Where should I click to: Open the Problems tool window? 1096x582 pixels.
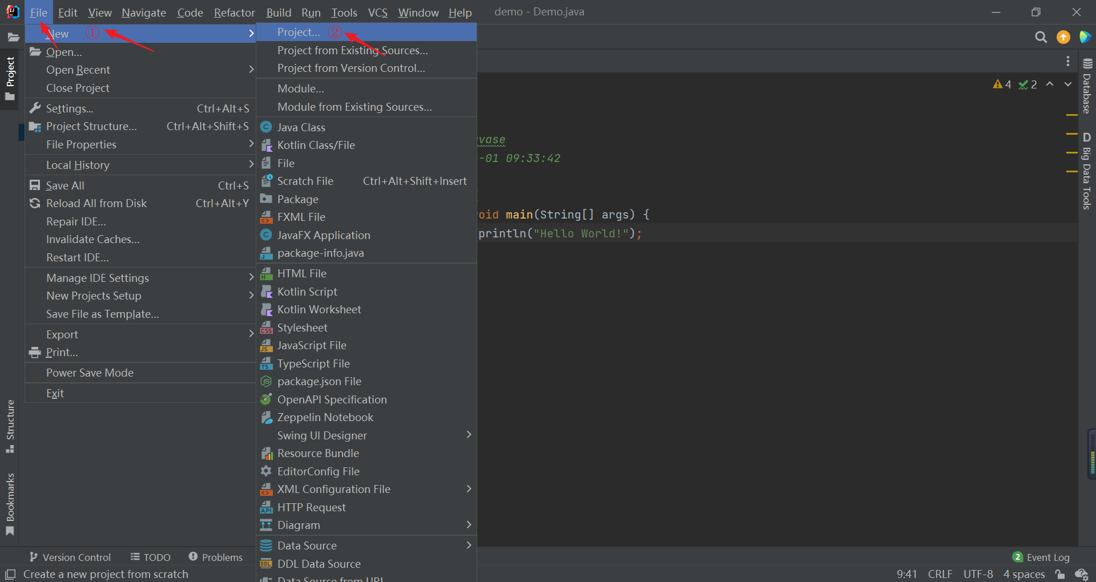(x=215, y=557)
